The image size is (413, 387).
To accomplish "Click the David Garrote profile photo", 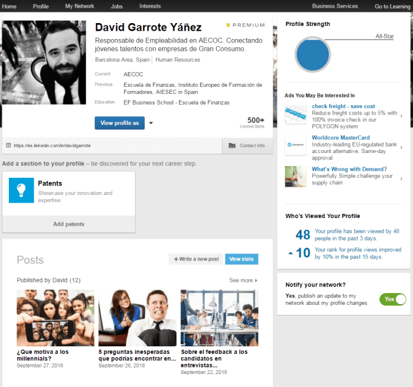I will coord(44,63).
